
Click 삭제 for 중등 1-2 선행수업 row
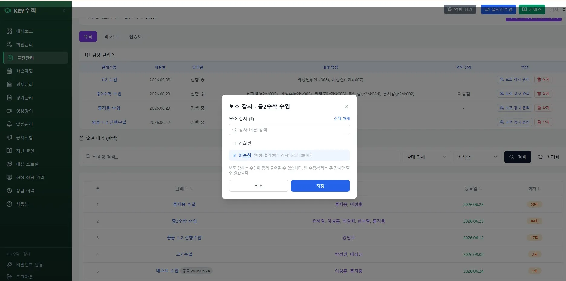click(543, 122)
